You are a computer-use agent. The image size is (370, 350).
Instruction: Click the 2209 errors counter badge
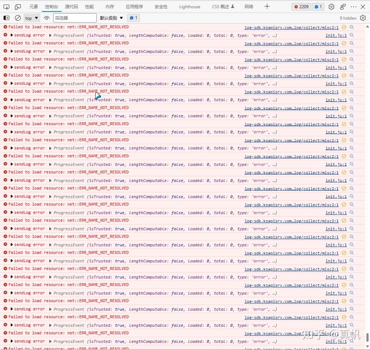(x=301, y=6)
